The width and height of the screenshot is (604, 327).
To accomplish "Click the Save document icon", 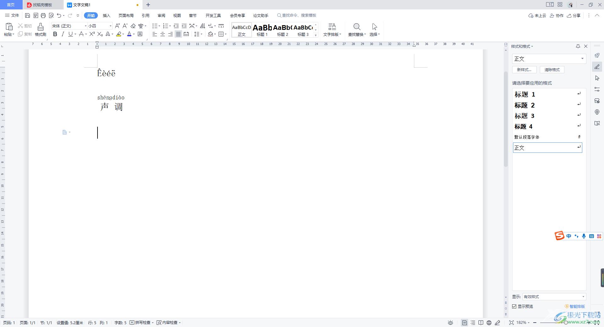I will pos(27,15).
